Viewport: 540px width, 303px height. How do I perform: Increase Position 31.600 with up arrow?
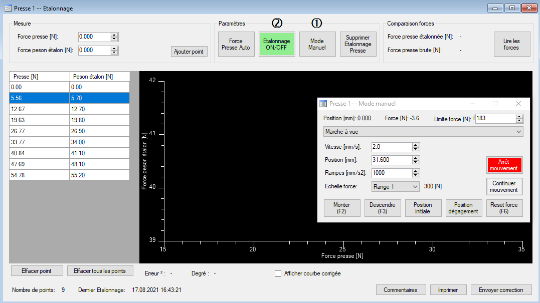[416, 158]
